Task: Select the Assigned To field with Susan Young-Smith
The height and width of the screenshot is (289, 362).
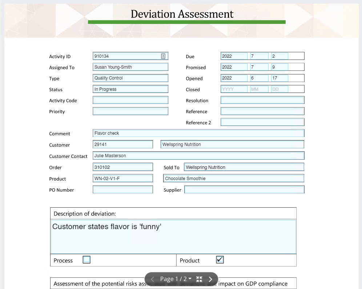Action: point(130,67)
